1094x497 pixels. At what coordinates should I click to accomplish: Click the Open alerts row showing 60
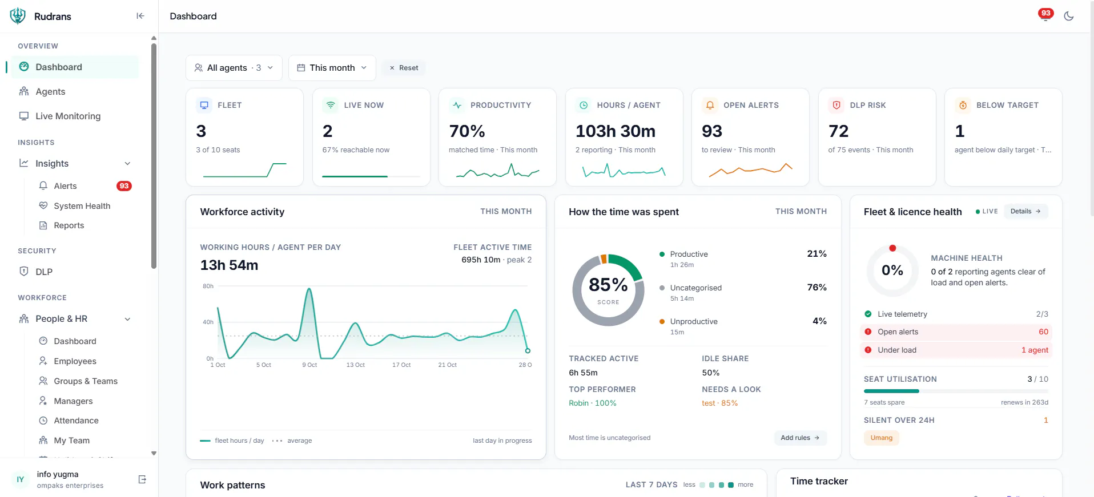956,332
